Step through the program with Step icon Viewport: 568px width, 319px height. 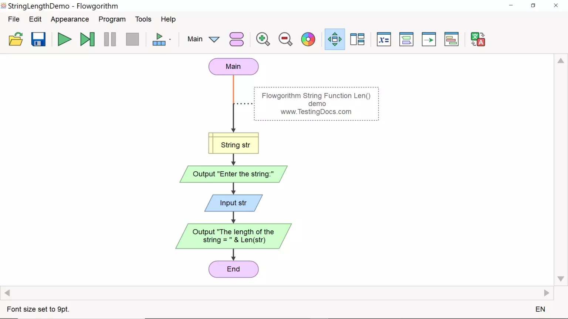[87, 39]
